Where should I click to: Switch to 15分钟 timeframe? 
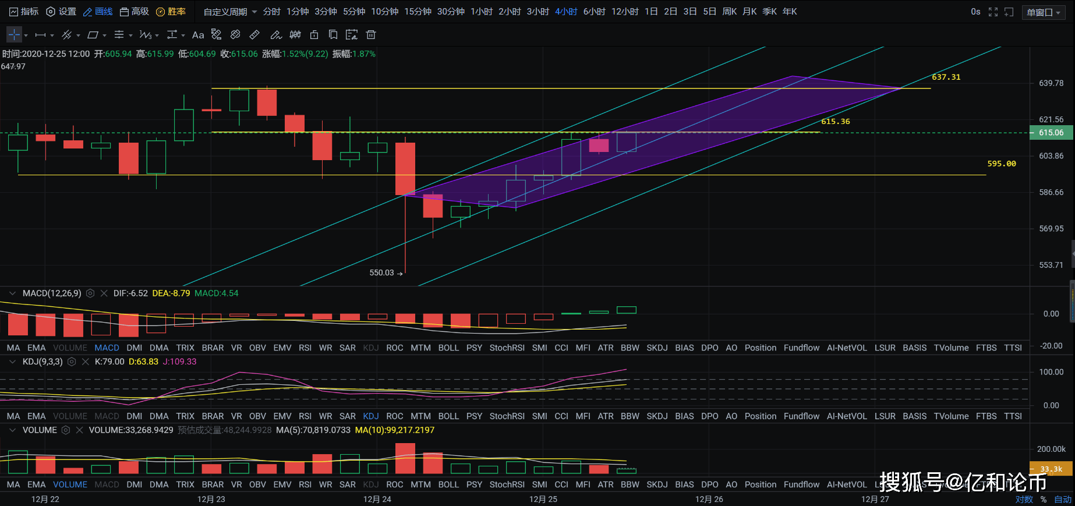coord(418,12)
